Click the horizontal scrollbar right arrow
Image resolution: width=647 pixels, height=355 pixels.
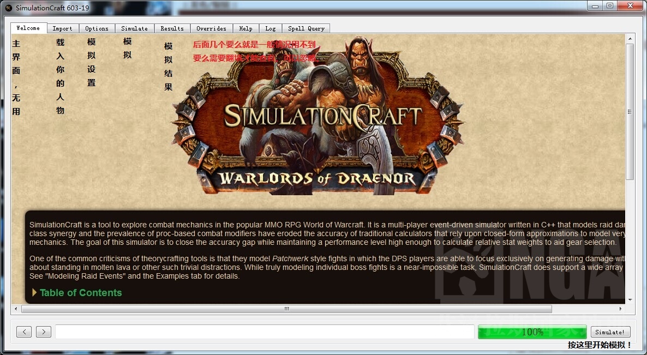click(622, 309)
